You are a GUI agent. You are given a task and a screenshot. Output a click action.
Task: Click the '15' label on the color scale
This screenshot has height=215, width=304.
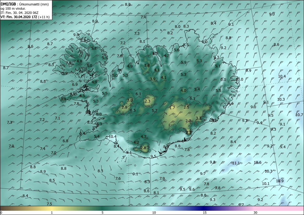[205, 213]
